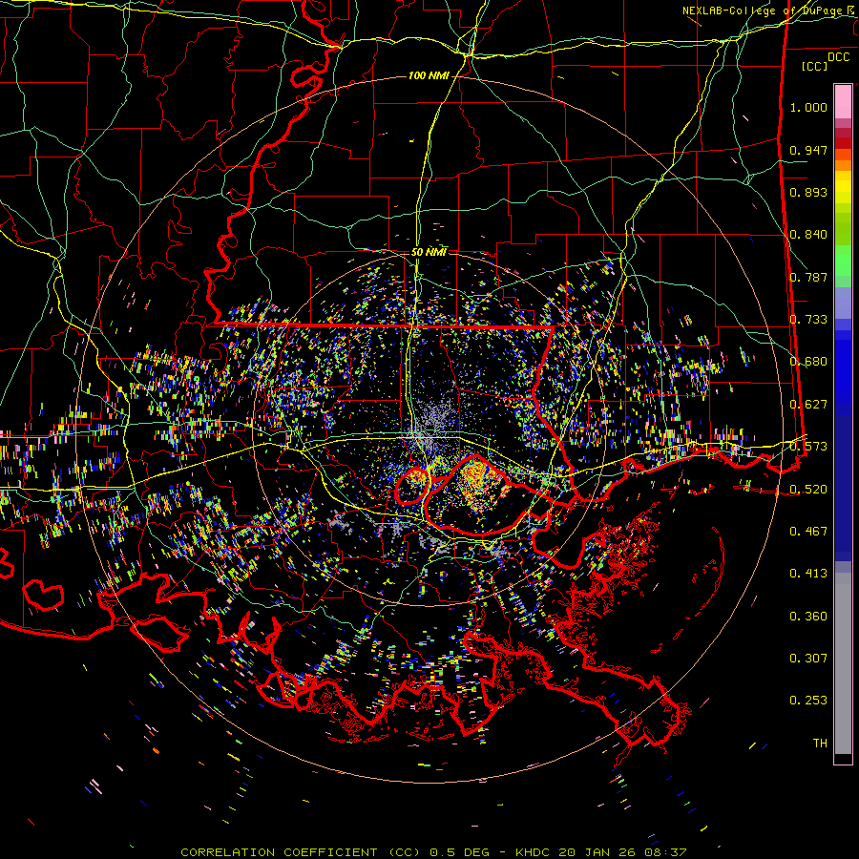The image size is (859, 859).
Task: Click the 1.000 value on the scale
Action: pyautogui.click(x=808, y=107)
